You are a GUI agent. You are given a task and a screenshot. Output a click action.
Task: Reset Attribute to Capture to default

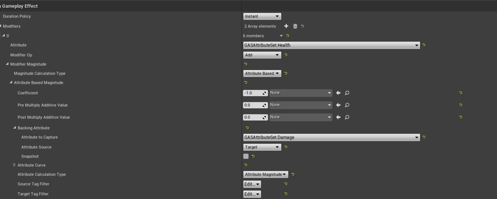coord(424,137)
